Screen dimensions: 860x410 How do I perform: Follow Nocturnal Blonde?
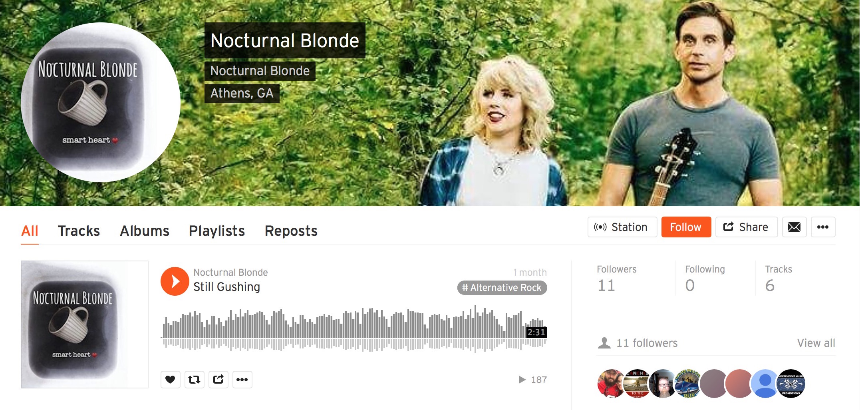click(686, 227)
